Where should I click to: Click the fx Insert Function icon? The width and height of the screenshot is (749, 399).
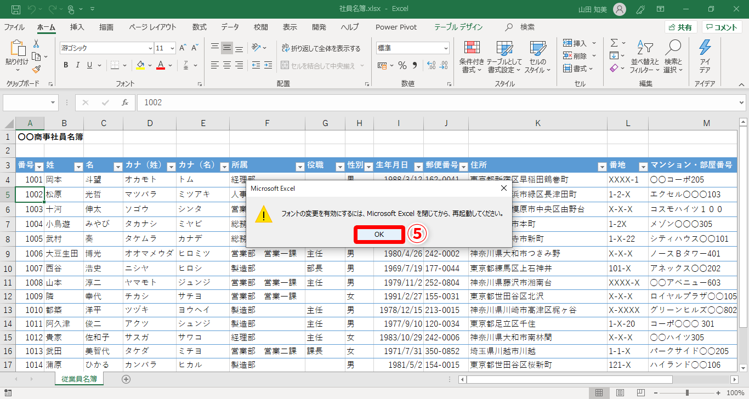click(125, 102)
